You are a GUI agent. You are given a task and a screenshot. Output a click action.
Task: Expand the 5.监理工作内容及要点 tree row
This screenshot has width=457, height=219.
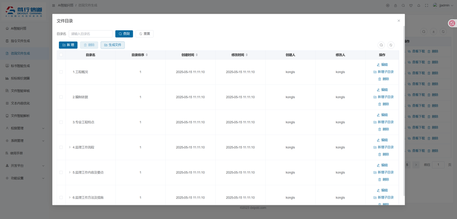pyautogui.click(x=70, y=172)
